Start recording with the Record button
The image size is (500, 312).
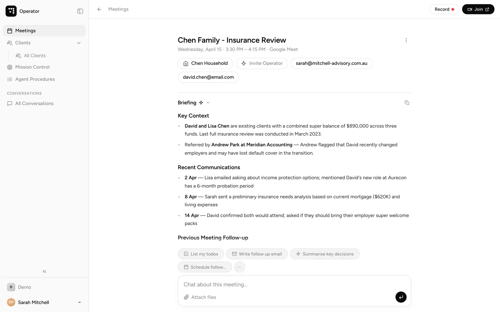pos(444,9)
